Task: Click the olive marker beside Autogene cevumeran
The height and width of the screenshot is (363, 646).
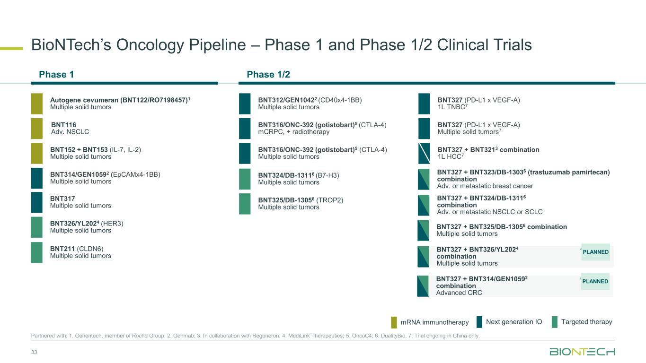Action: (x=37, y=104)
